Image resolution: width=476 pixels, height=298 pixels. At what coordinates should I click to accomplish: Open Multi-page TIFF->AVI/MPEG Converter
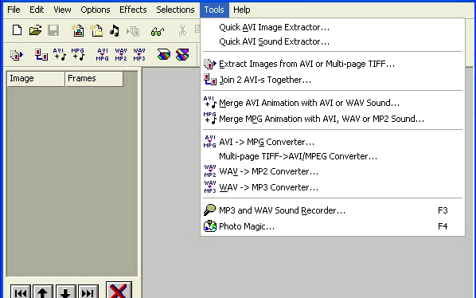(x=333, y=156)
